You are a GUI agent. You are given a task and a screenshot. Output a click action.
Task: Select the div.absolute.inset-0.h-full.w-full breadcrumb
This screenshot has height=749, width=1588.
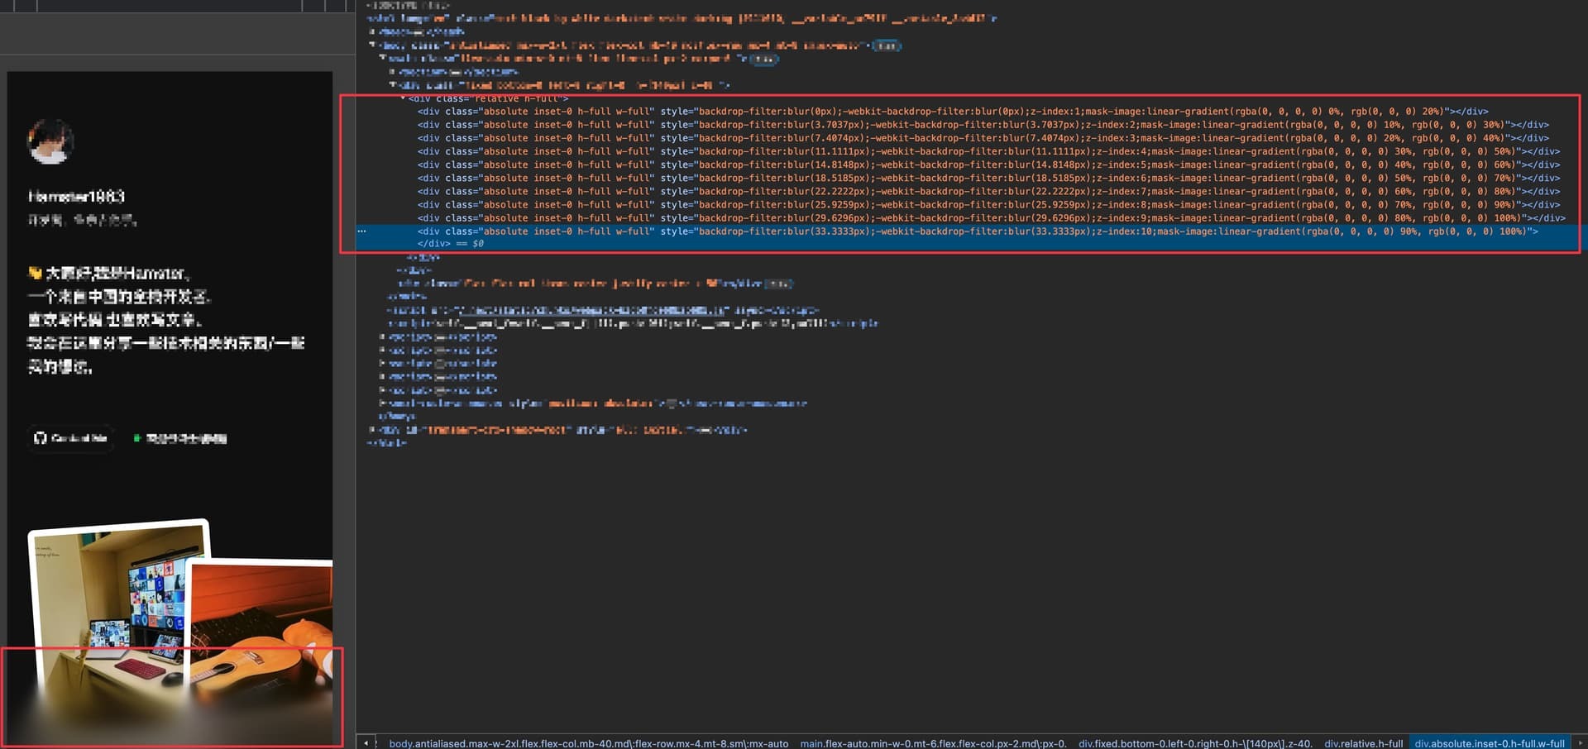(1490, 743)
